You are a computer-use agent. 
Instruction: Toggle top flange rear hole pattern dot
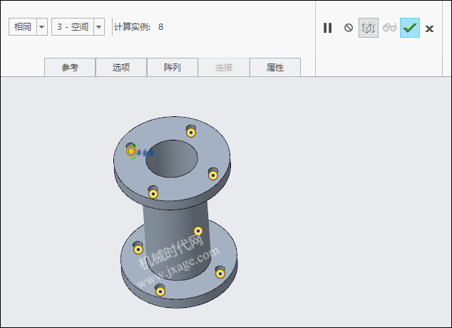coord(191,133)
